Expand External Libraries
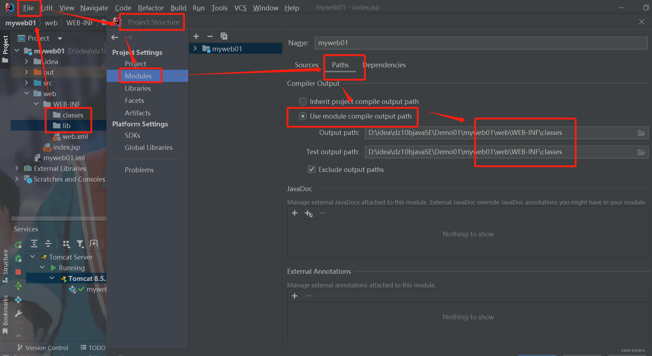This screenshot has height=356, width=652. click(17, 168)
